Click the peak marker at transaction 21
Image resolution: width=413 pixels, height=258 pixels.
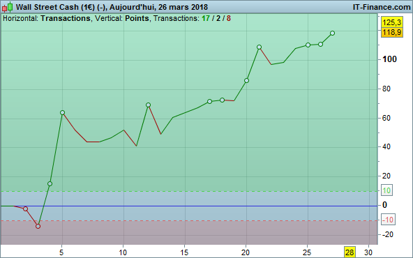click(260, 47)
